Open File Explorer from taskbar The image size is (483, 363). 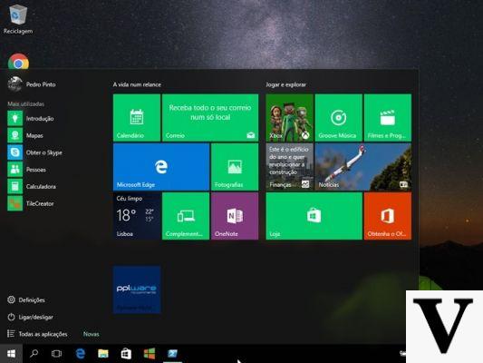[103, 353]
